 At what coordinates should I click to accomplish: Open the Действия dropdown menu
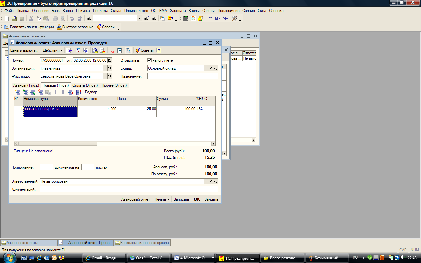pos(53,50)
